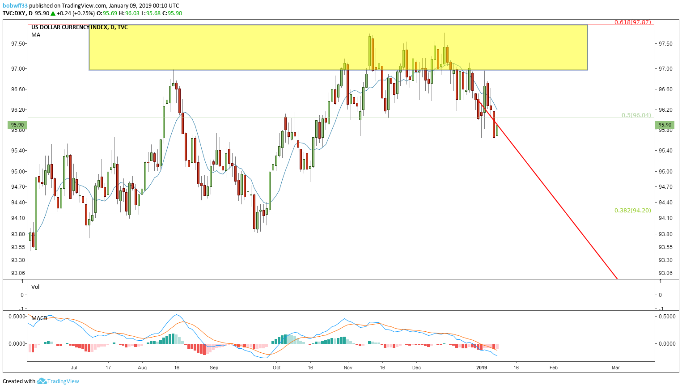Click the 2019 year label on time axis
The height and width of the screenshot is (389, 682).
pyautogui.click(x=482, y=368)
